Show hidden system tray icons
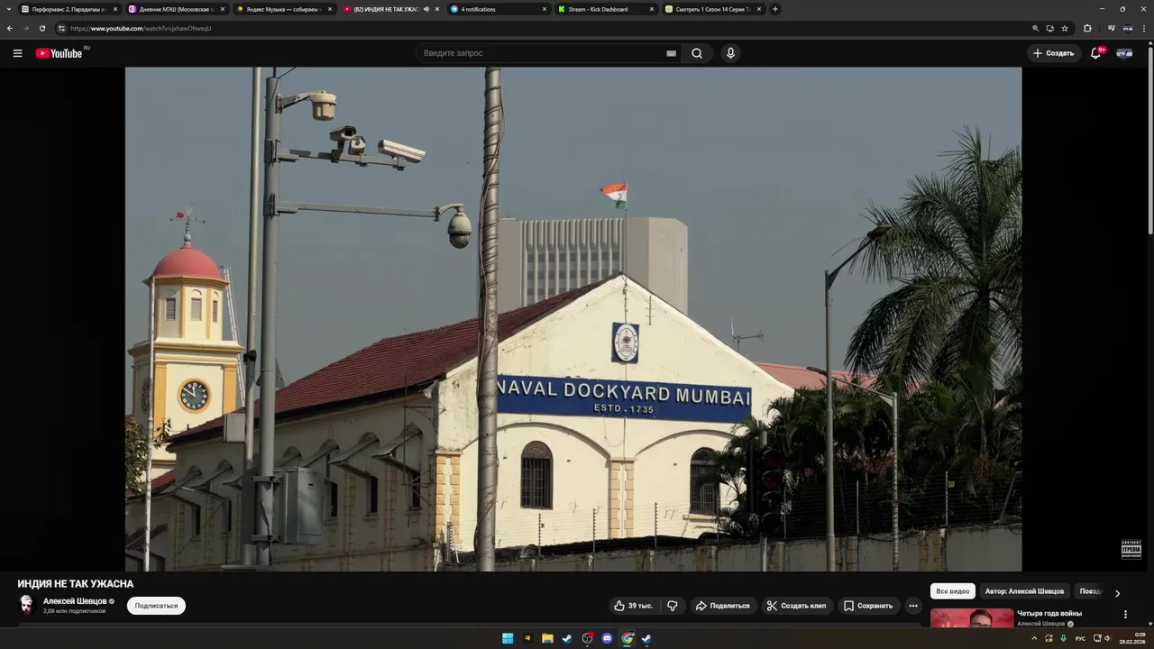 (1034, 638)
